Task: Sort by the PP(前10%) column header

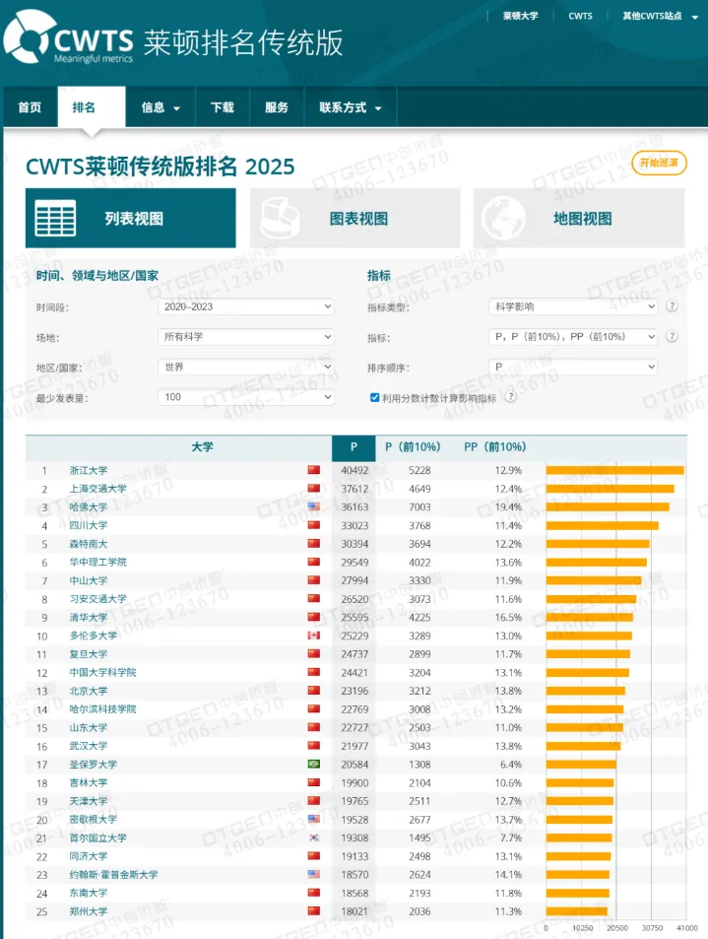Action: pos(495,446)
